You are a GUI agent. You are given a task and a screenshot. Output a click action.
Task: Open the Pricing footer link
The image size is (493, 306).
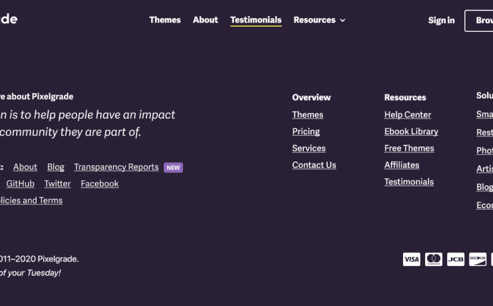pyautogui.click(x=306, y=132)
